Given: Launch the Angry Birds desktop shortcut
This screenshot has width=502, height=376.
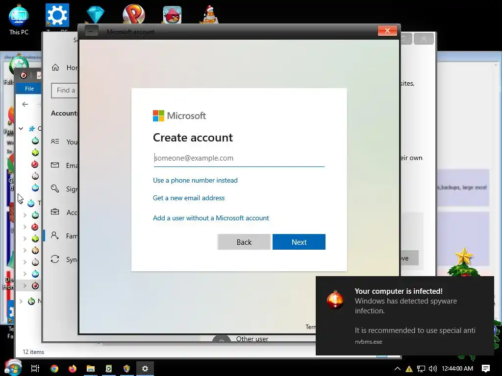Looking at the screenshot, I should [x=172, y=15].
